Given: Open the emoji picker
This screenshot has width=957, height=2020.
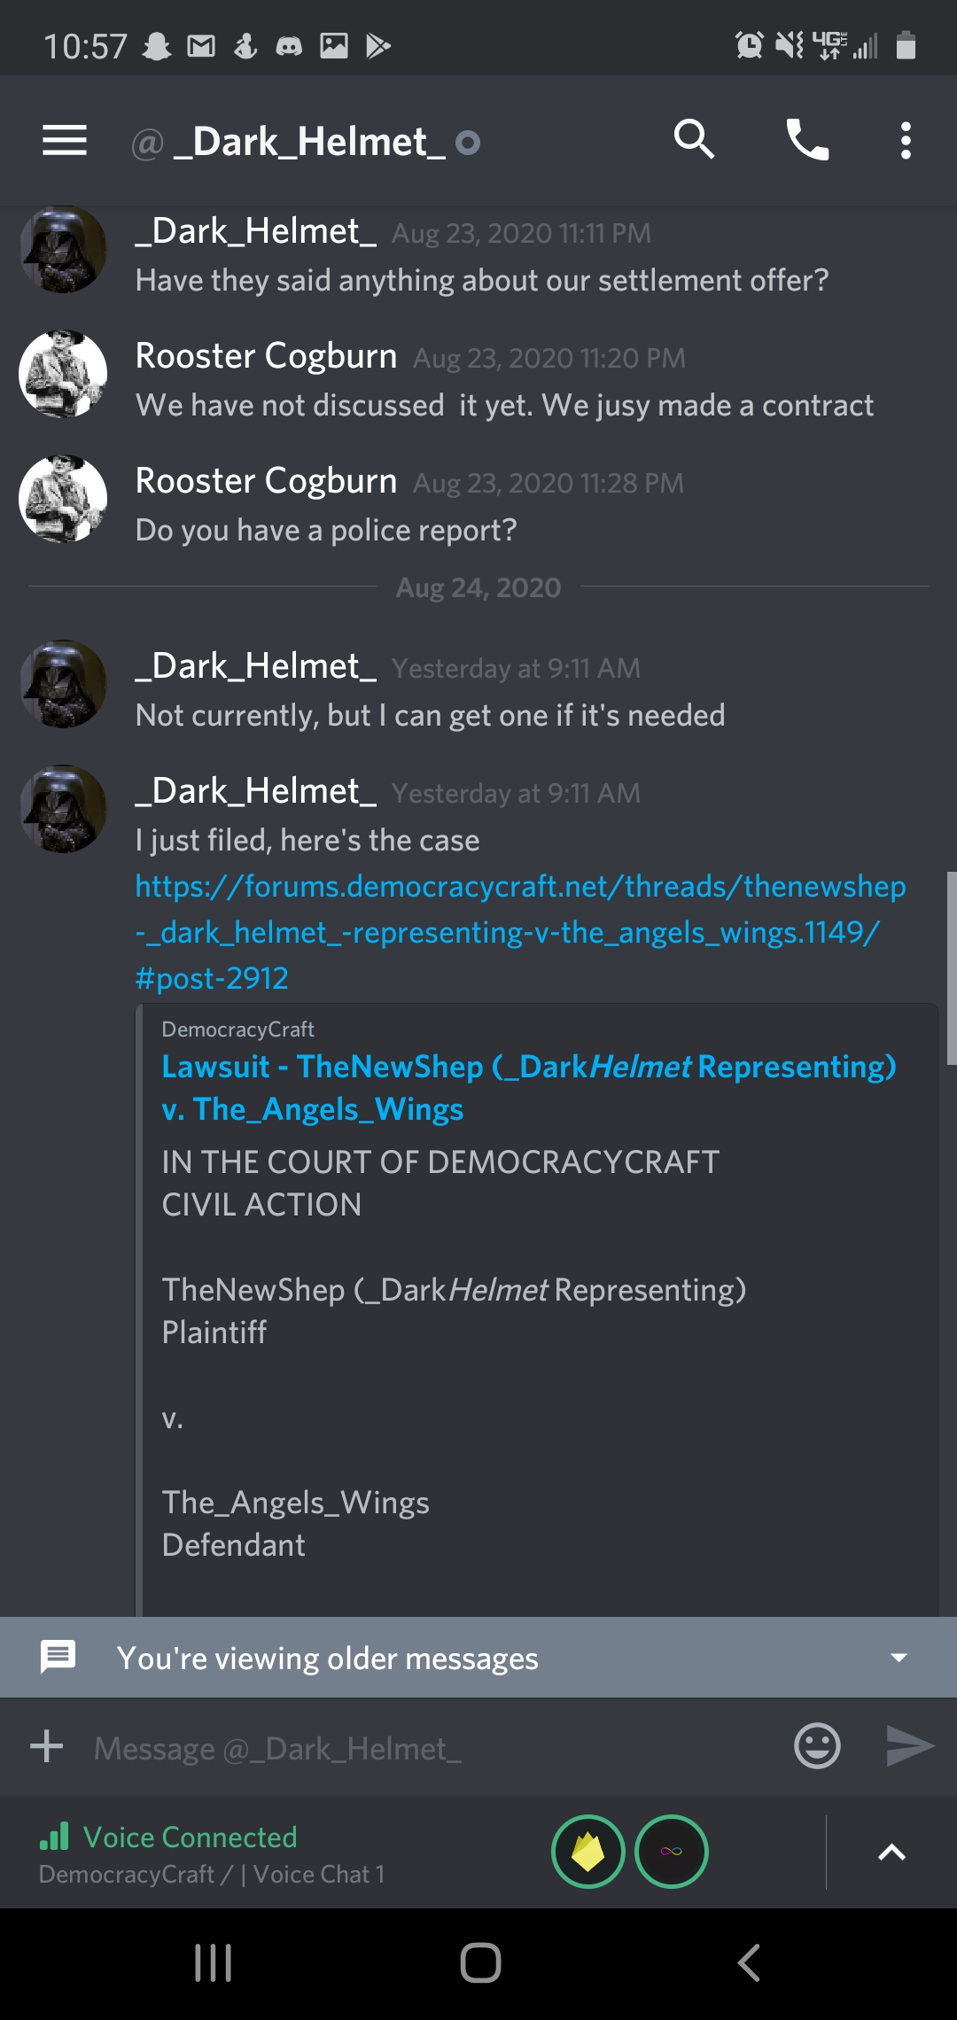Looking at the screenshot, I should [817, 1746].
